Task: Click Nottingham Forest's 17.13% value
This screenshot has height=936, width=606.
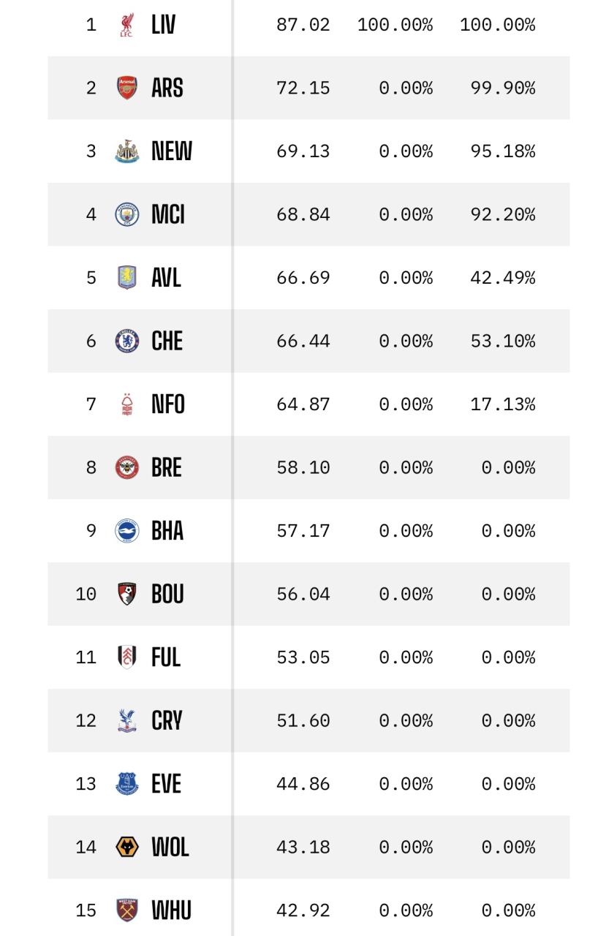Action: tap(503, 404)
